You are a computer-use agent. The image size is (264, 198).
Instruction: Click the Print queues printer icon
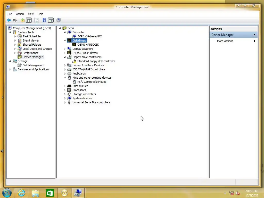tap(69, 86)
